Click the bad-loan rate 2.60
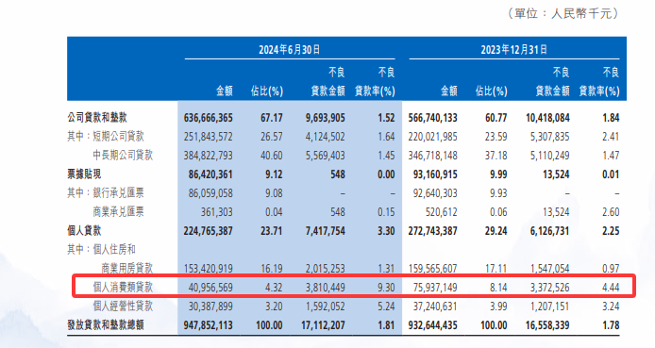The width and height of the screenshot is (655, 348). point(611,212)
